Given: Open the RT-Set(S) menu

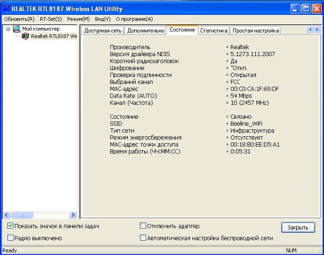Looking at the screenshot, I should 51,19.
